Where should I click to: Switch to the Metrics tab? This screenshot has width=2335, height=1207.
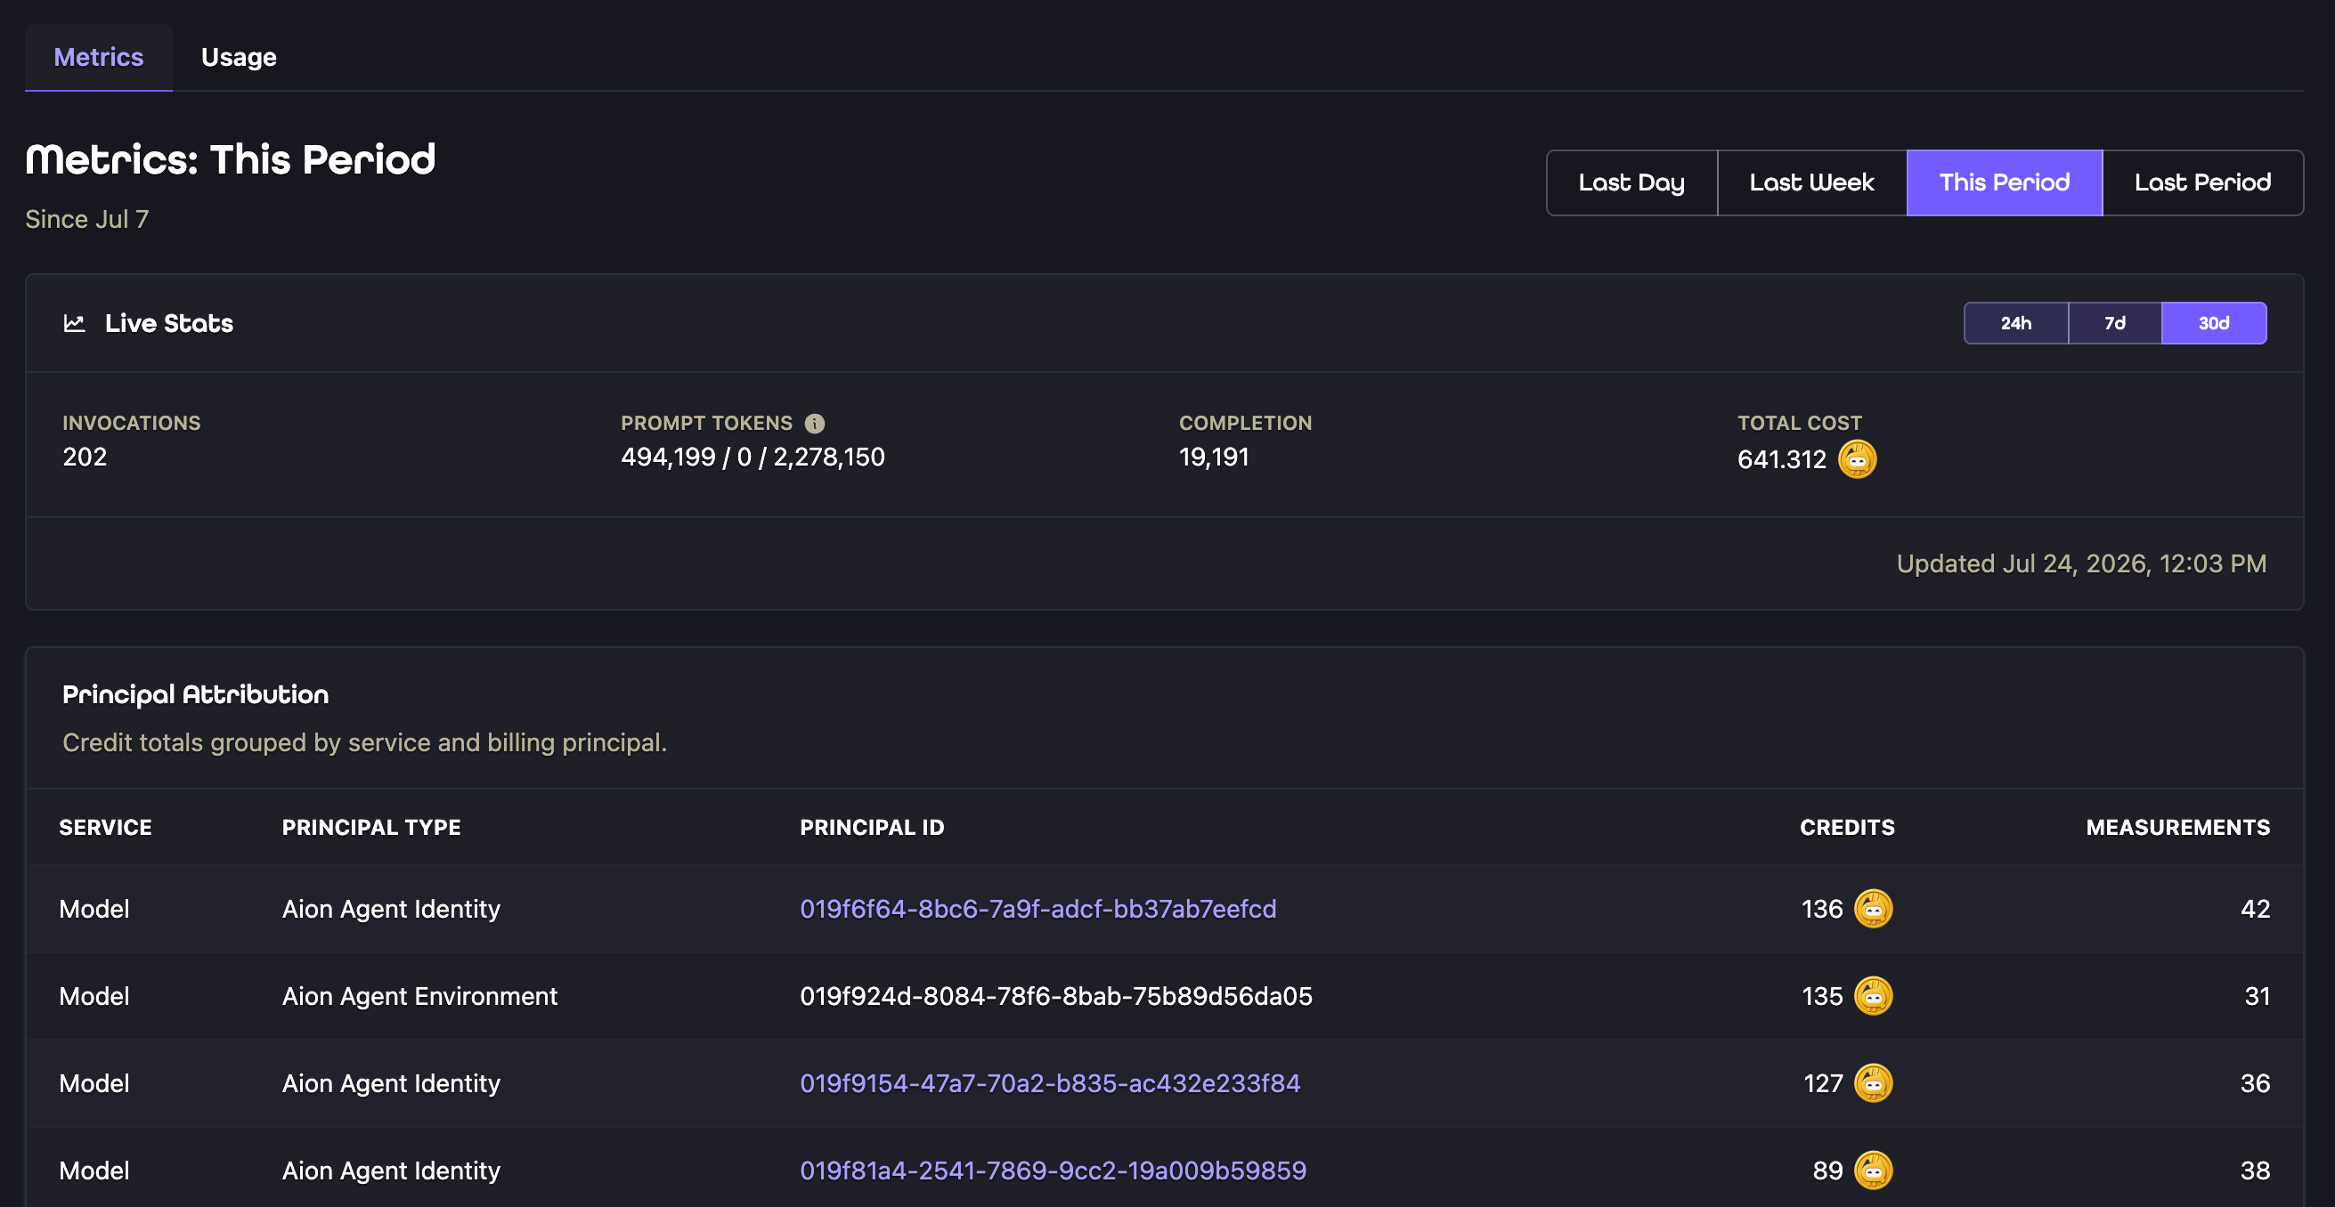pos(98,57)
